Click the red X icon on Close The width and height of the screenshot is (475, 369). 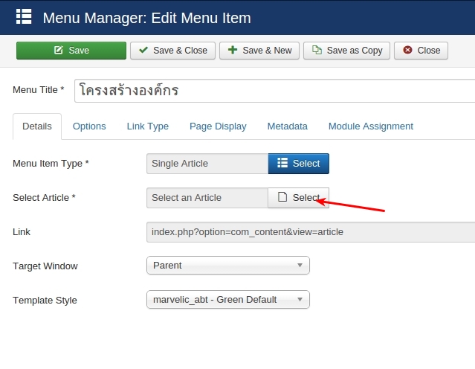coord(407,50)
